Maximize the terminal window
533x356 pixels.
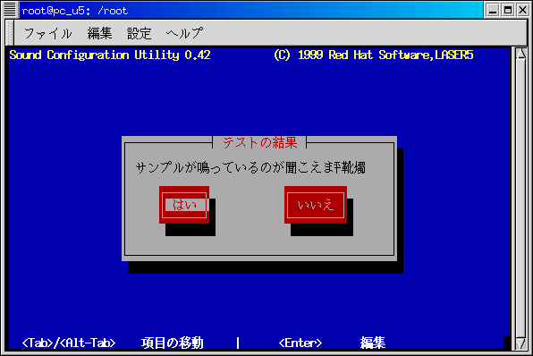pyautogui.click(x=508, y=10)
